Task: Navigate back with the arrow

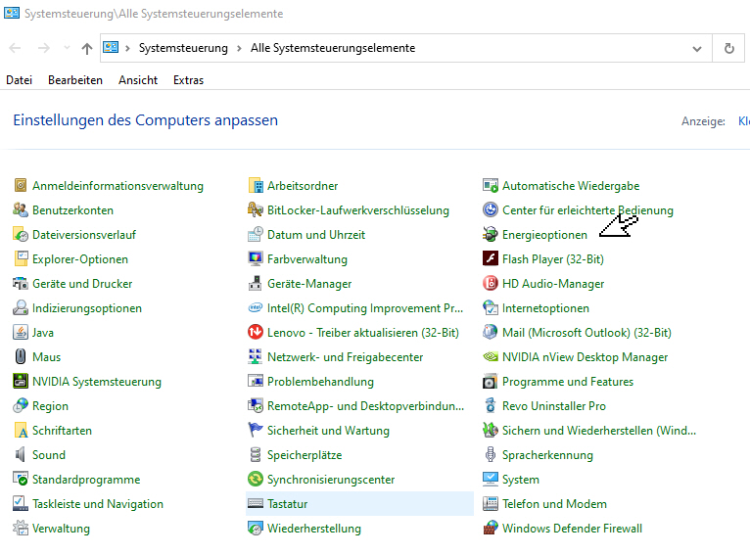Action: pyautogui.click(x=16, y=48)
